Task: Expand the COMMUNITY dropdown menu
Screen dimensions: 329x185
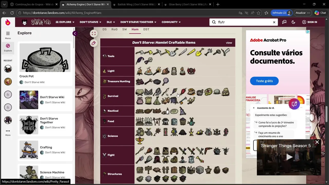Action: pyautogui.click(x=171, y=22)
